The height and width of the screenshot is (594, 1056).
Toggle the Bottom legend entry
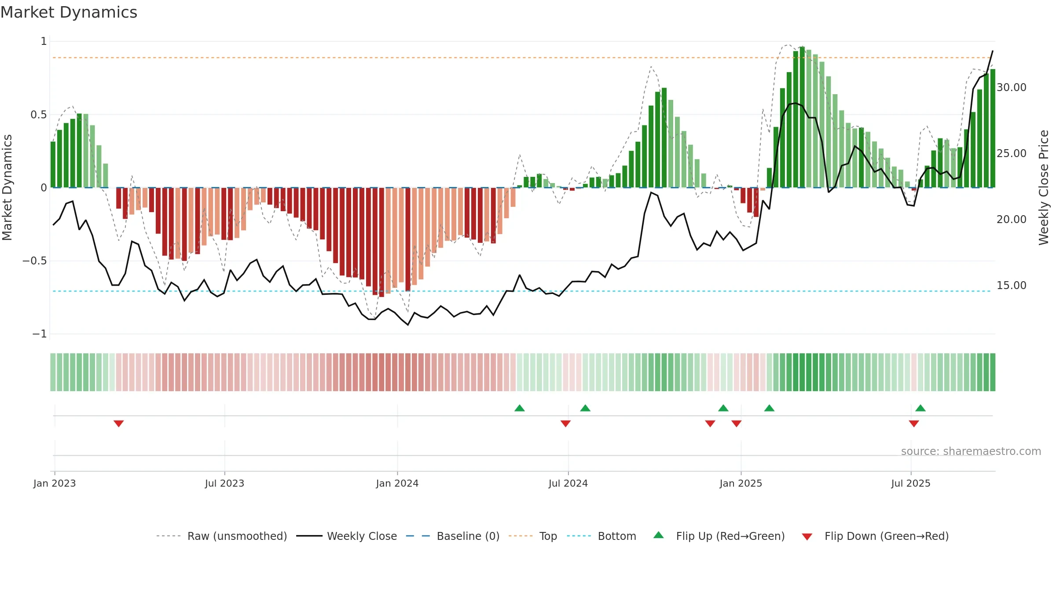point(601,536)
